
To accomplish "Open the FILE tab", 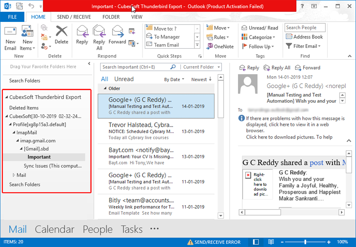I will (12, 17).
